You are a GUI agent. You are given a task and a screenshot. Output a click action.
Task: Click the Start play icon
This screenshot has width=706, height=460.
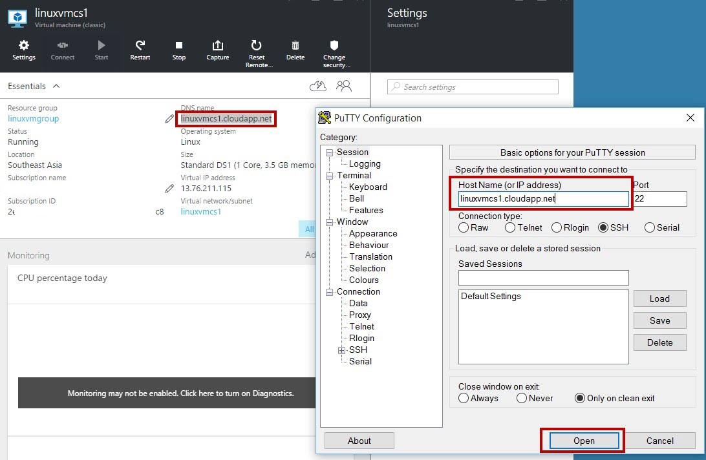pos(102,50)
